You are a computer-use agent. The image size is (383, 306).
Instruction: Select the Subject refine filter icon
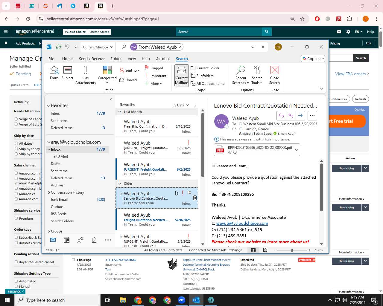(67, 73)
